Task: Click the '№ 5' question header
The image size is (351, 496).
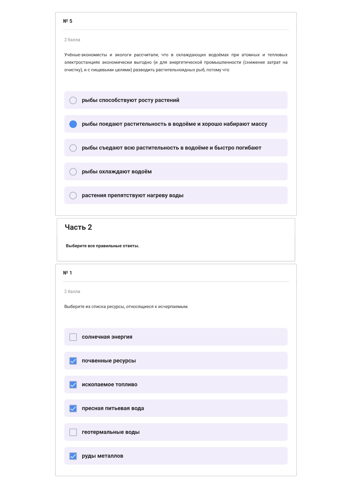Action: pyautogui.click(x=68, y=21)
